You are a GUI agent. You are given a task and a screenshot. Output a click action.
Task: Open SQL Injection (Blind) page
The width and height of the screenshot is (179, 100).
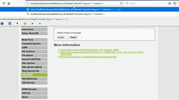point(34,67)
